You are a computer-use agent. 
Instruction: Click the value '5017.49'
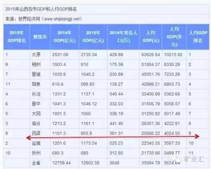(x=172, y=114)
